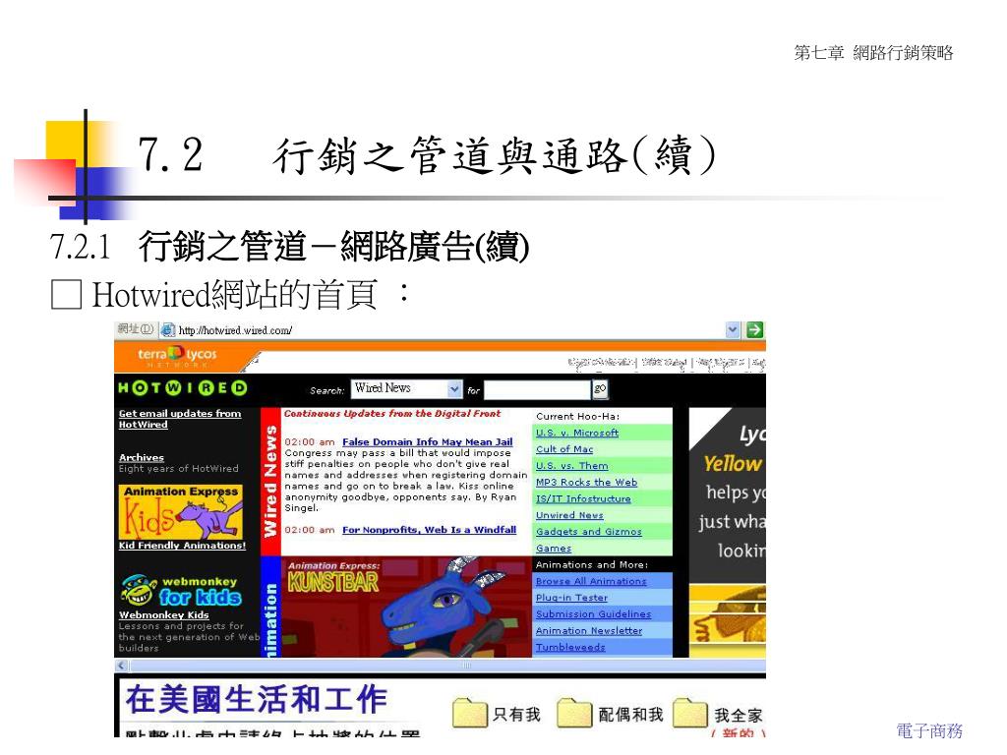The image size is (1007, 755).
Task: Click the green Go arrow in address bar
Action: [754, 330]
